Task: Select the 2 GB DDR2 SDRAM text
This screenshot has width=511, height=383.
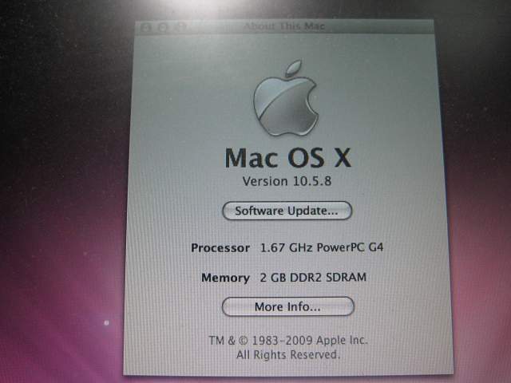Action: pos(313,278)
